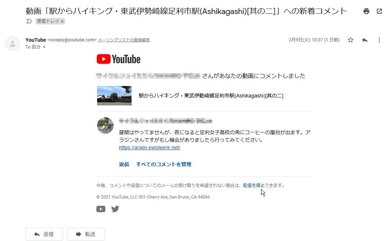Open the video thumbnail of the temple

pos(114,96)
